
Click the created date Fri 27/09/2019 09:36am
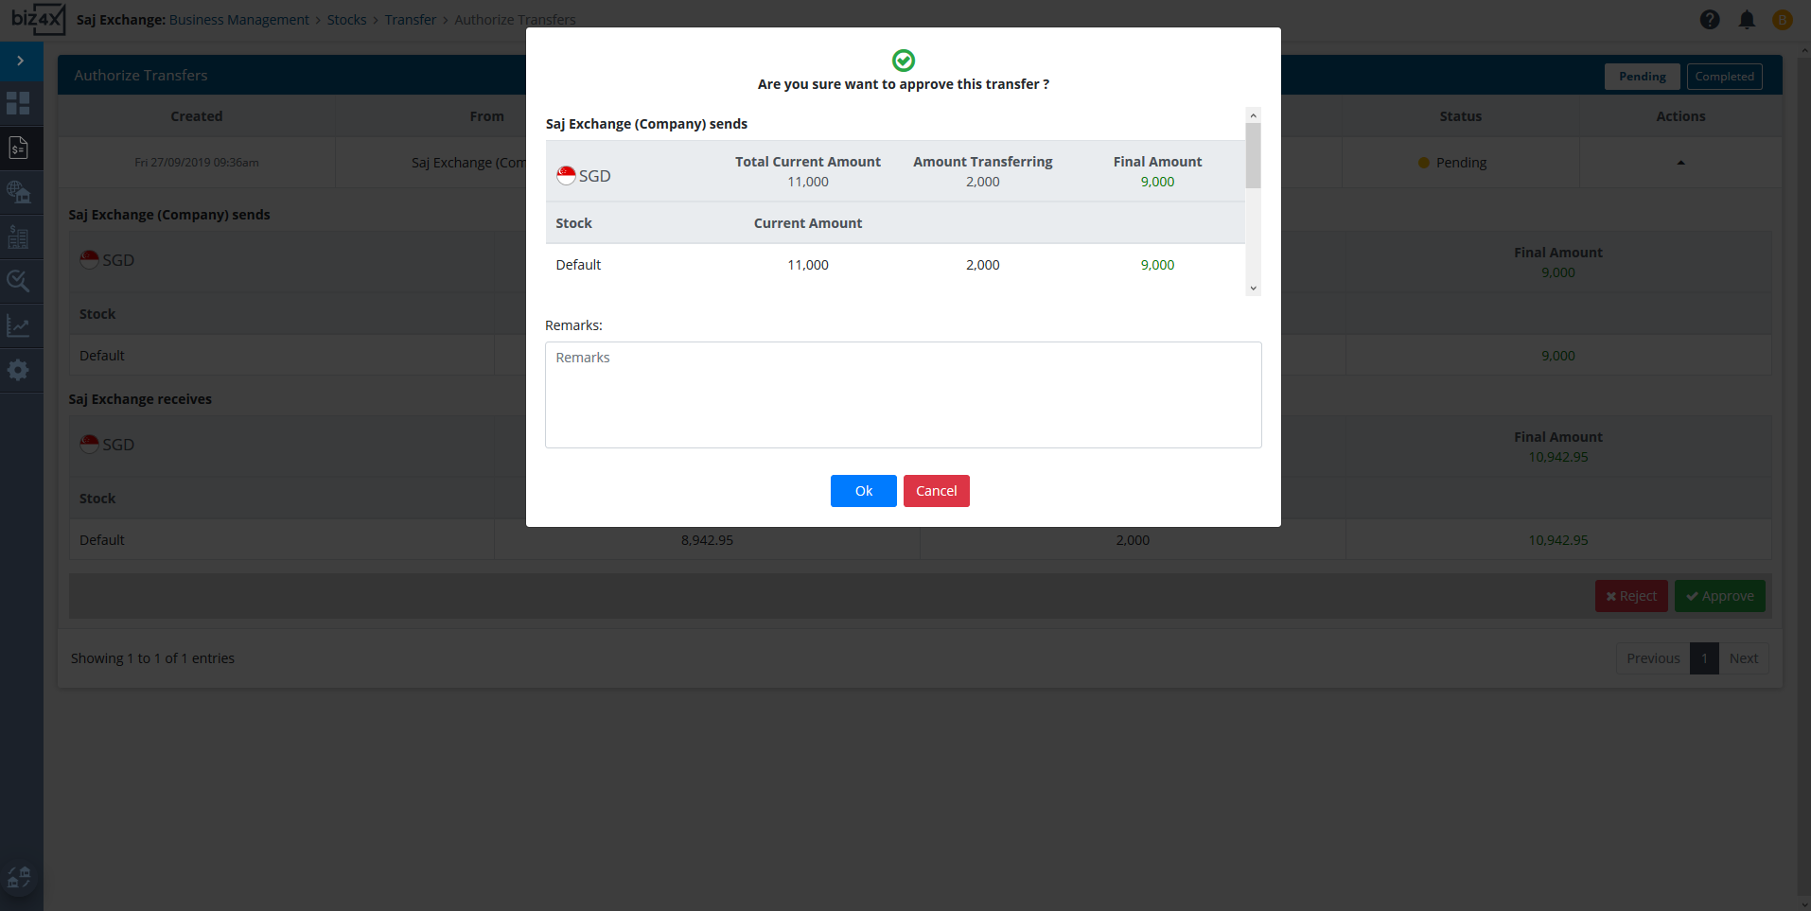[x=197, y=163]
